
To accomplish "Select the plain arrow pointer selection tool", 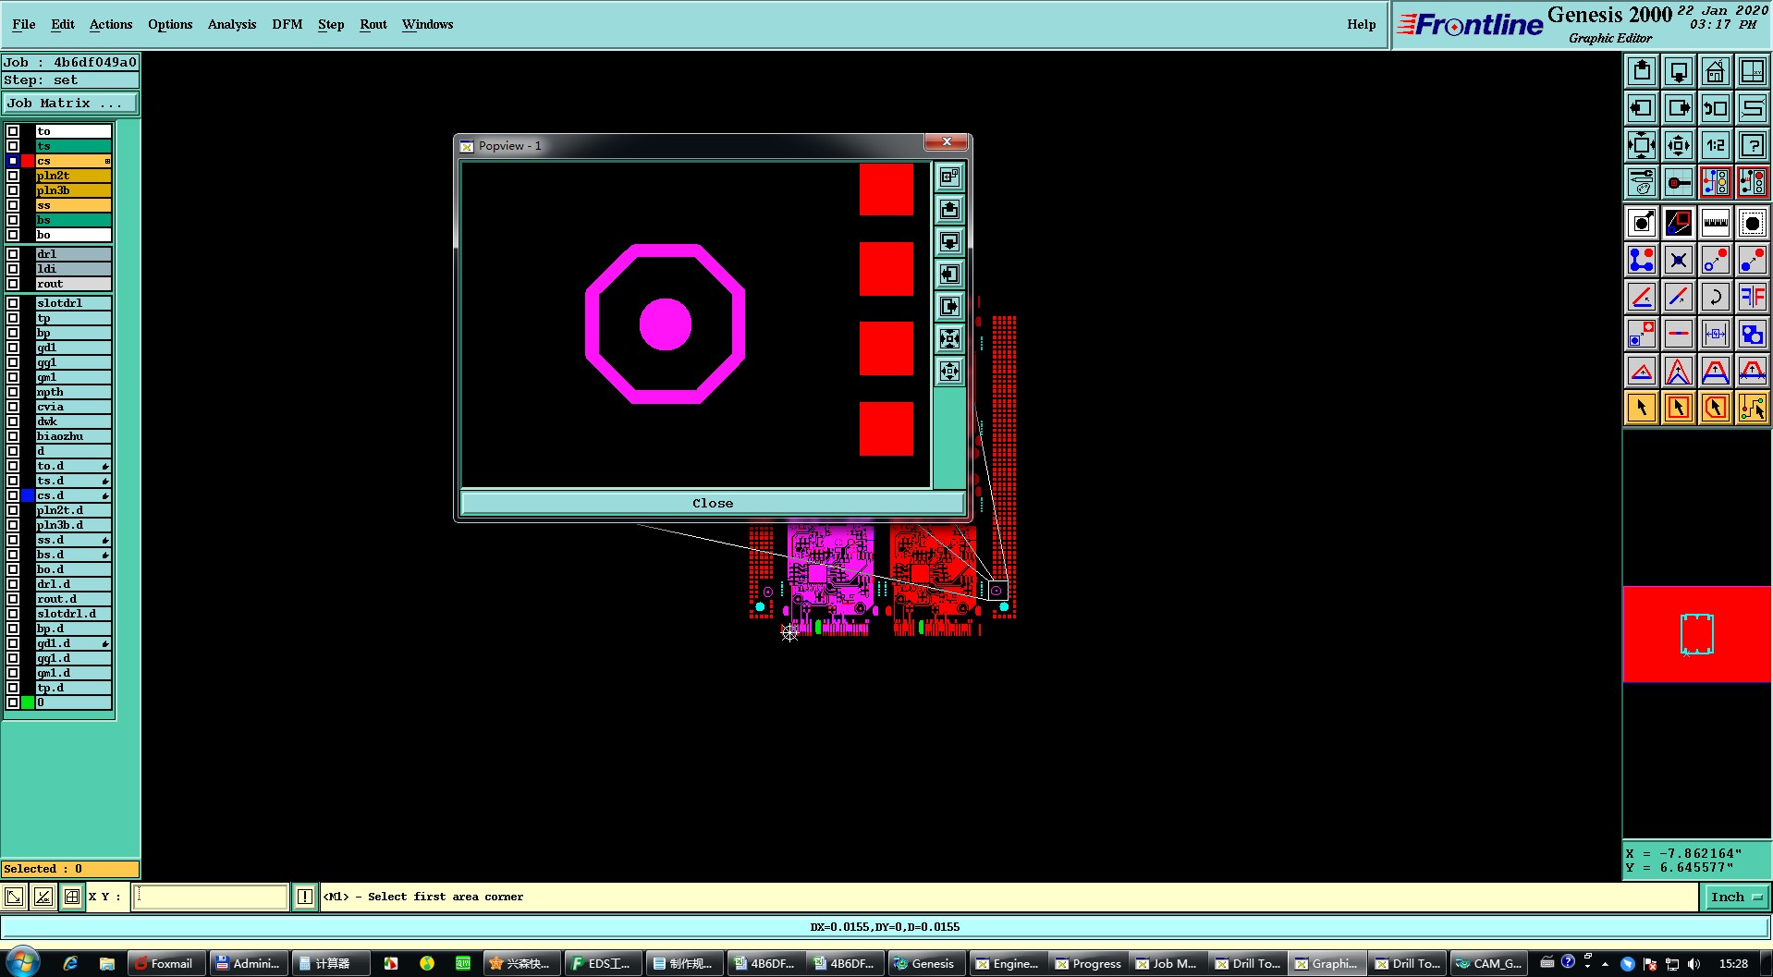I will coord(1642,407).
